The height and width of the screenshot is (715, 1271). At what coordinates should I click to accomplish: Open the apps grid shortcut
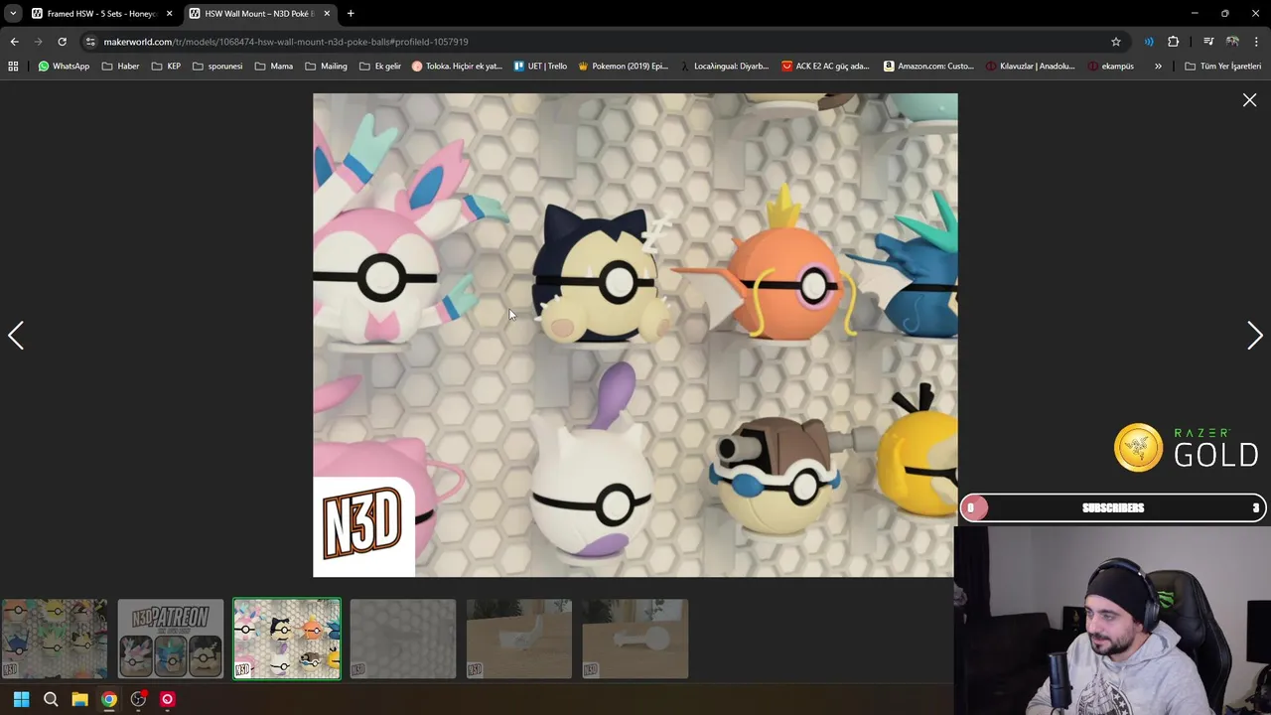point(13,67)
